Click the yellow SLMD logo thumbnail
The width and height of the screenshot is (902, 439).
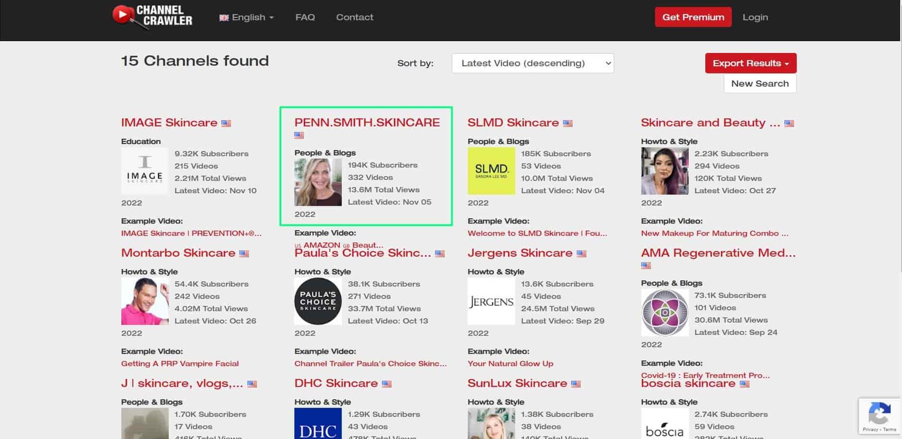coord(491,171)
